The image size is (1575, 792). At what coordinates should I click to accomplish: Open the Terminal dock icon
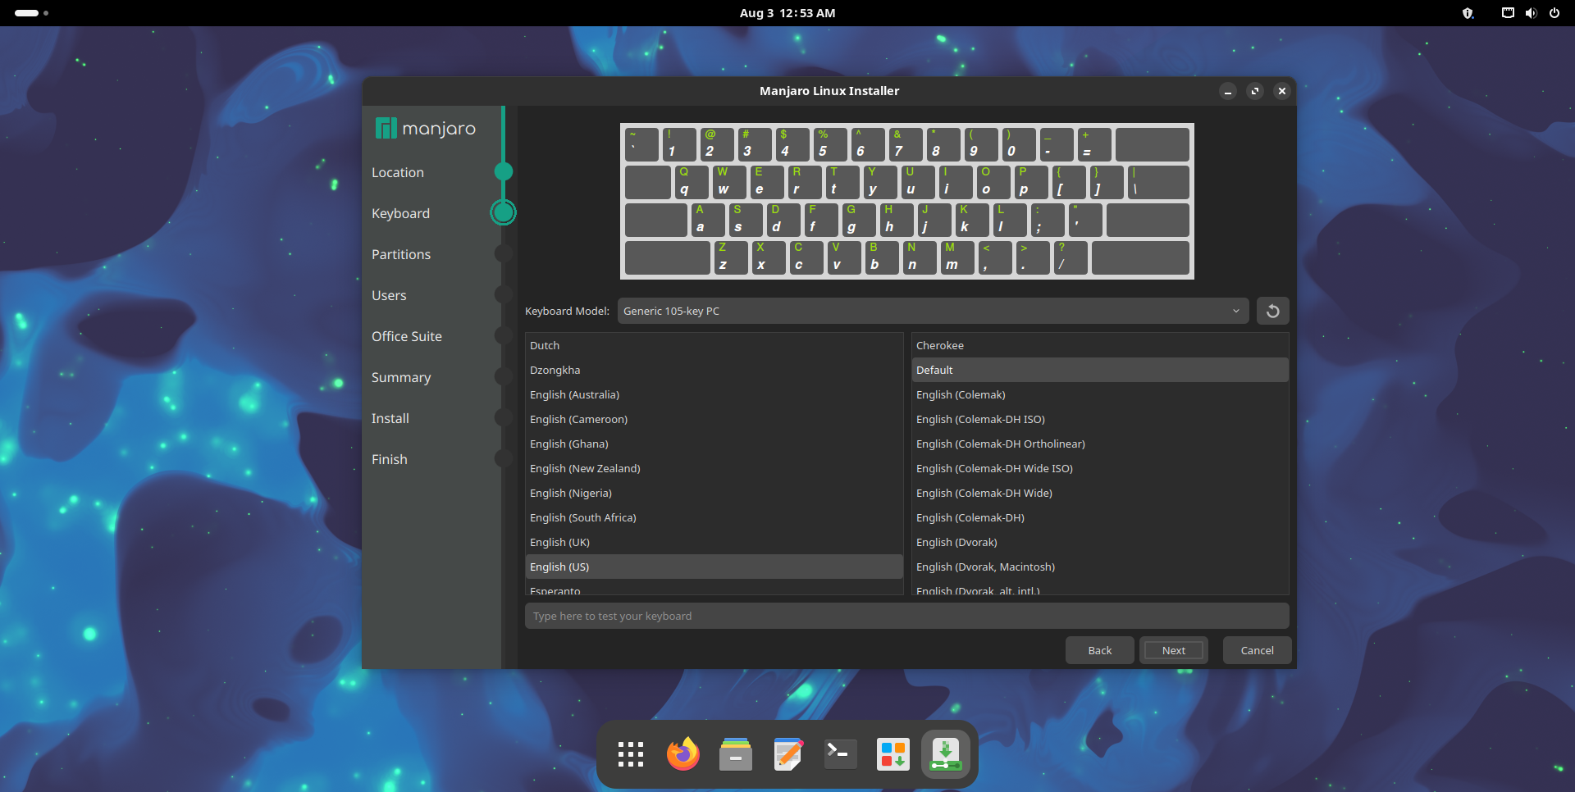(x=840, y=754)
